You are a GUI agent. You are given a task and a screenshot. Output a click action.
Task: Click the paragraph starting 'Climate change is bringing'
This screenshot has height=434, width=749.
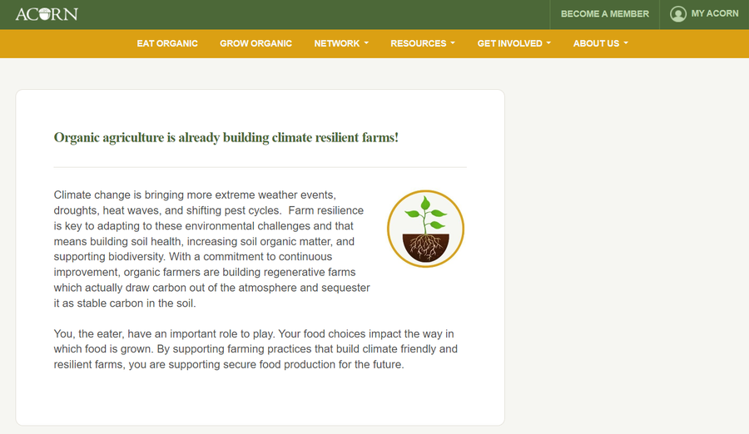[x=212, y=249]
